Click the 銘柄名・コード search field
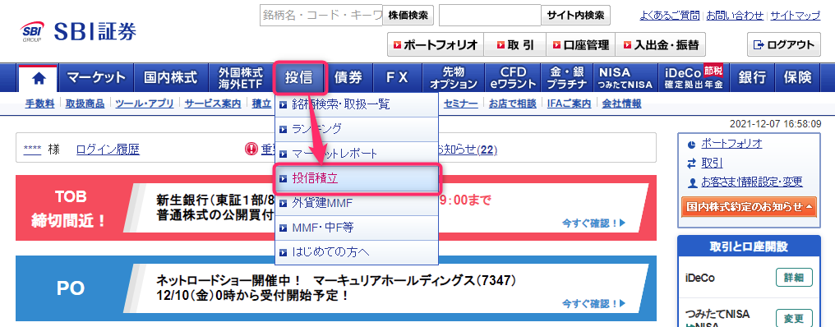This screenshot has height=327, width=835. (x=321, y=16)
